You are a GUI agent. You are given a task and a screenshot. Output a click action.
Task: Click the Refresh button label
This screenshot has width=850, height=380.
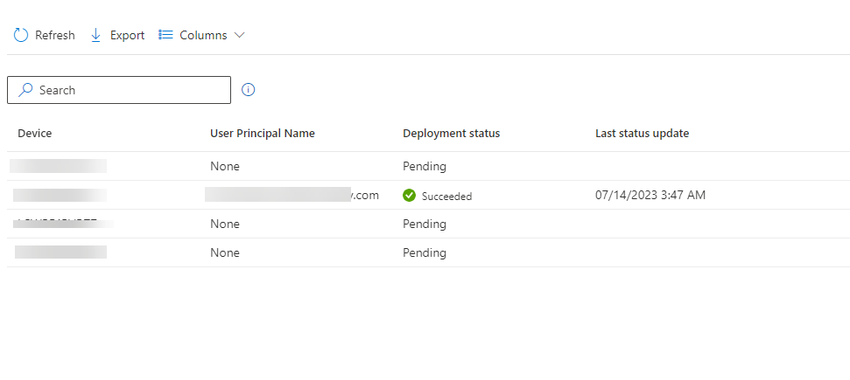click(55, 35)
